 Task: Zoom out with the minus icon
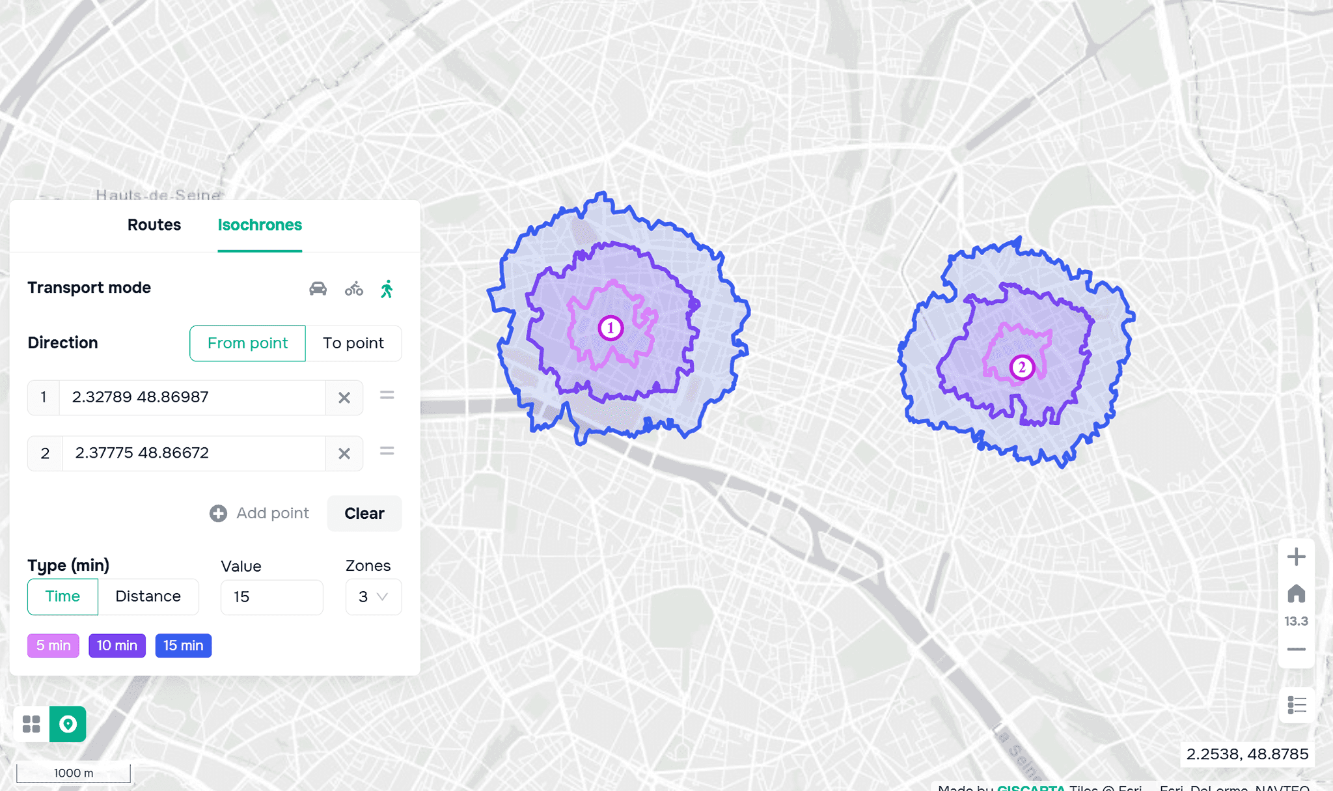click(x=1296, y=649)
